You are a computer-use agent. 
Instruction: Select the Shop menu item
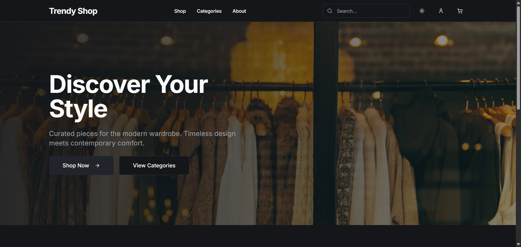tap(180, 11)
